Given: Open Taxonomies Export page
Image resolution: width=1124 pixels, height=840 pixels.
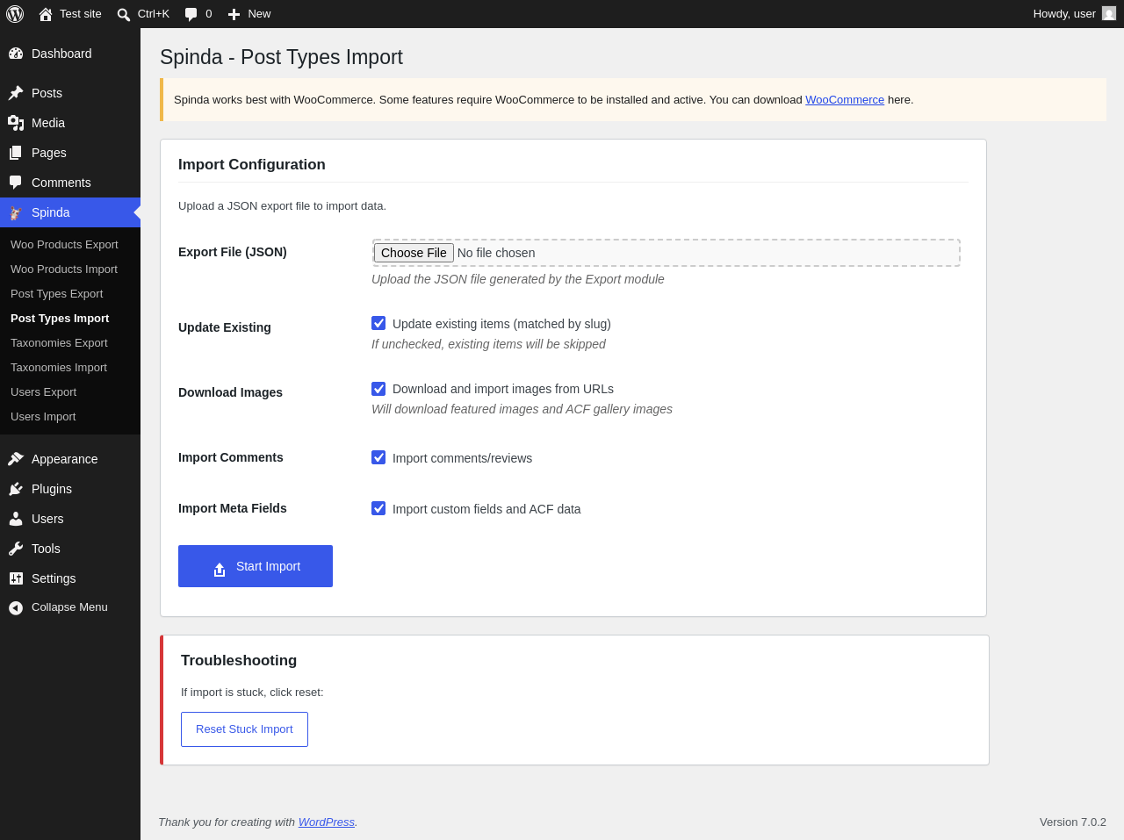Looking at the screenshot, I should point(59,343).
